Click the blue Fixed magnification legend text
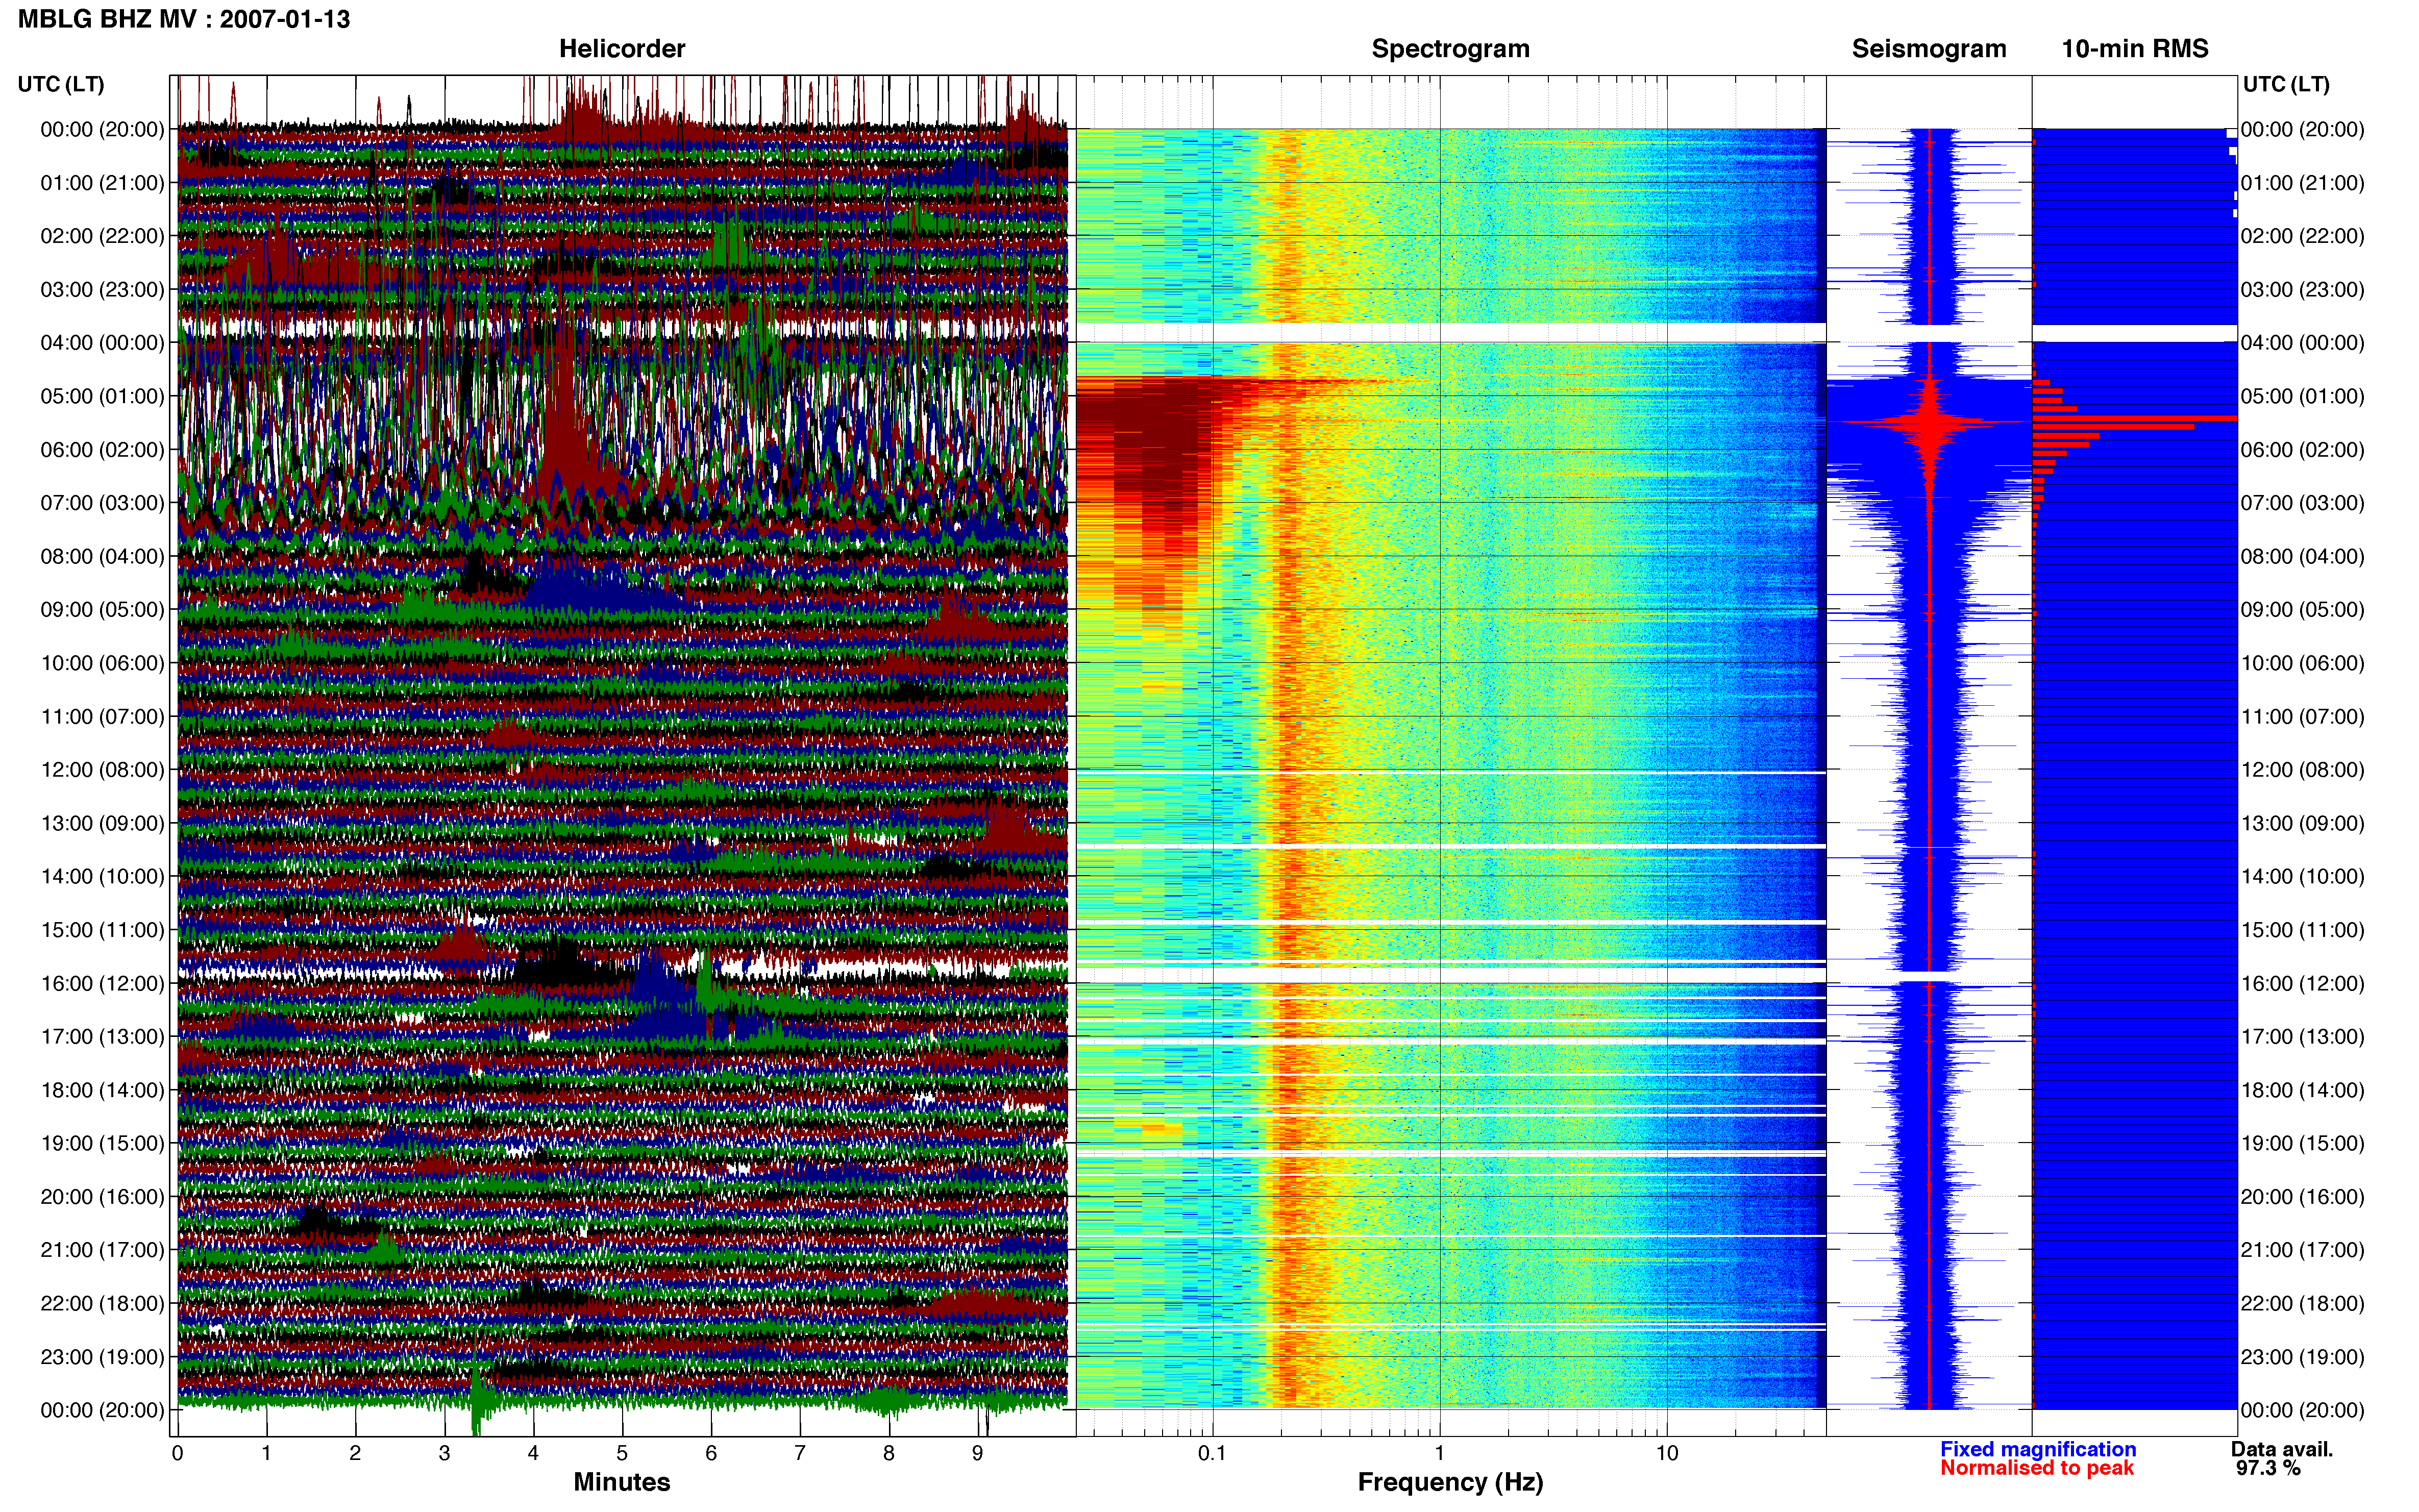This screenshot has width=2419, height=1512. (2038, 1450)
